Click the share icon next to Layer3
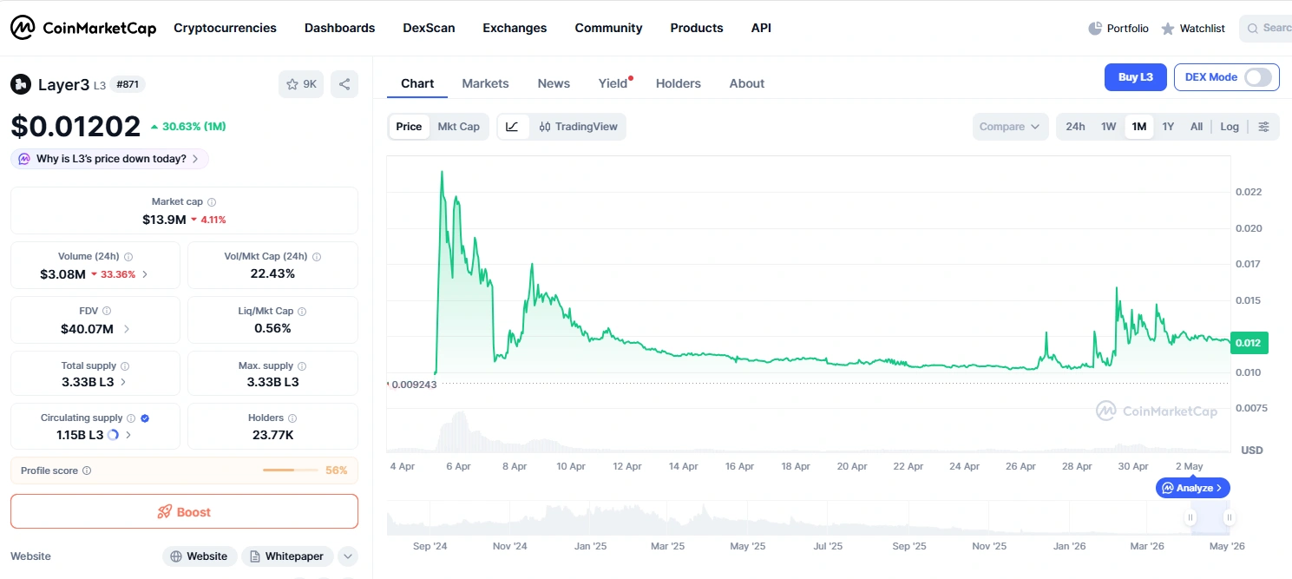Viewport: 1292px width, 579px height. pyautogui.click(x=344, y=84)
